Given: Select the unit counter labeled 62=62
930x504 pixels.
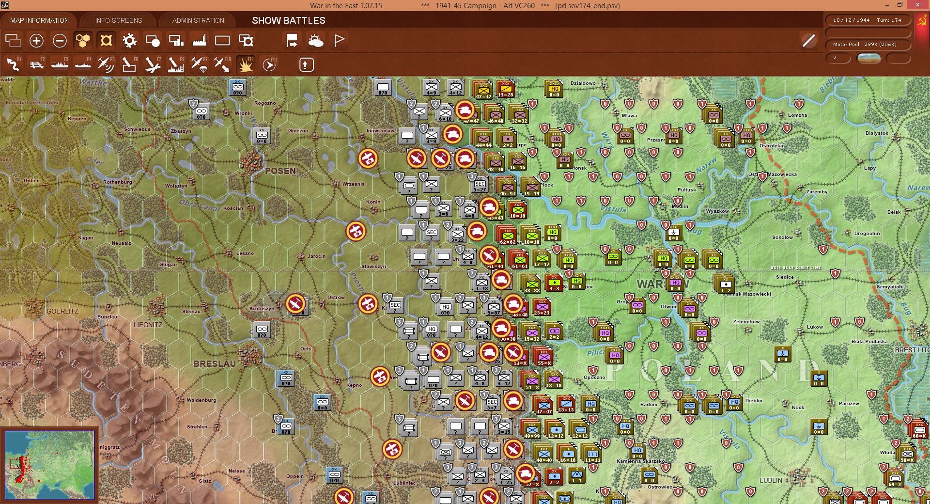Looking at the screenshot, I should (x=507, y=236).
